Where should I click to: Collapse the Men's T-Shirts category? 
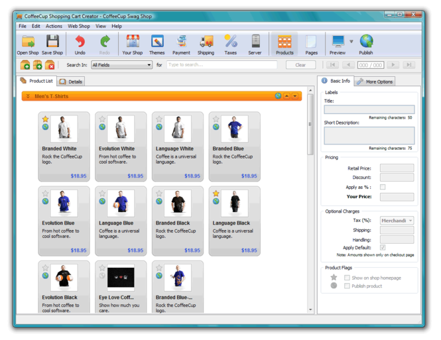[28, 96]
